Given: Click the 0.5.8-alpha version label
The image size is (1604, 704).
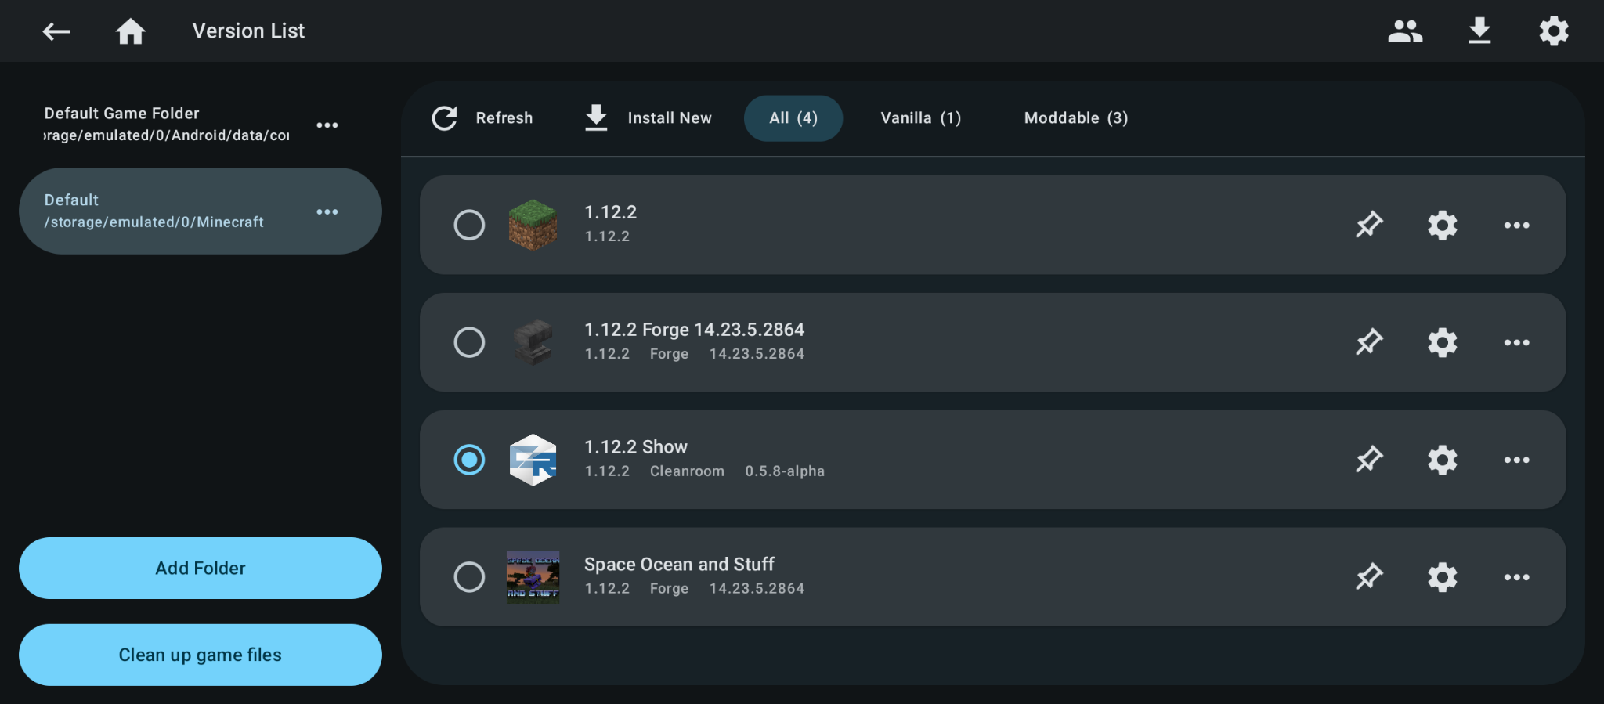Looking at the screenshot, I should (x=785, y=471).
